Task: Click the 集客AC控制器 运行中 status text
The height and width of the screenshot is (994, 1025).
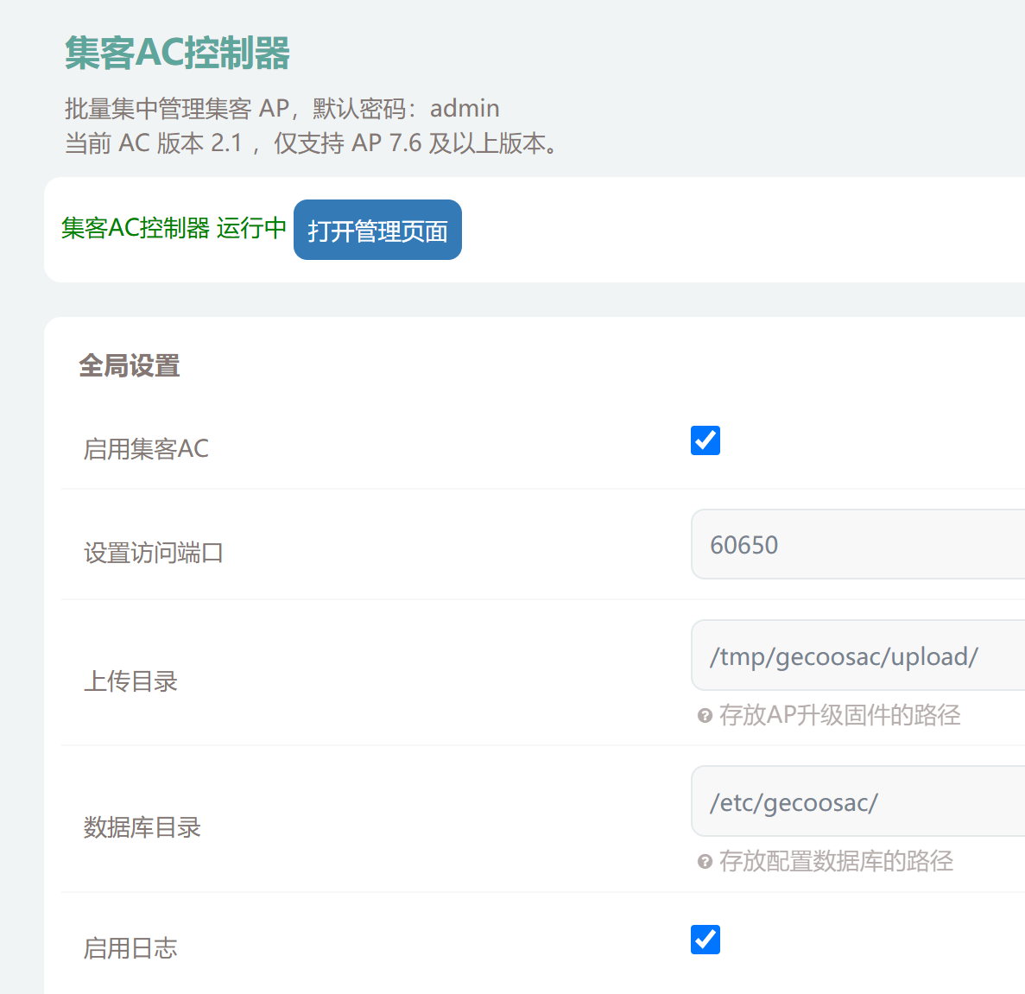Action: click(x=174, y=228)
